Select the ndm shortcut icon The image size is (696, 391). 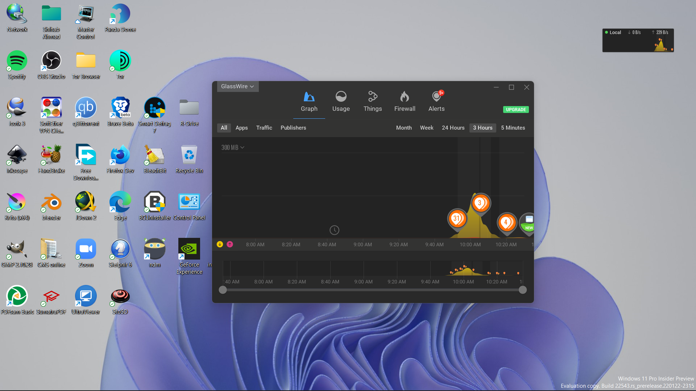pyautogui.click(x=155, y=253)
